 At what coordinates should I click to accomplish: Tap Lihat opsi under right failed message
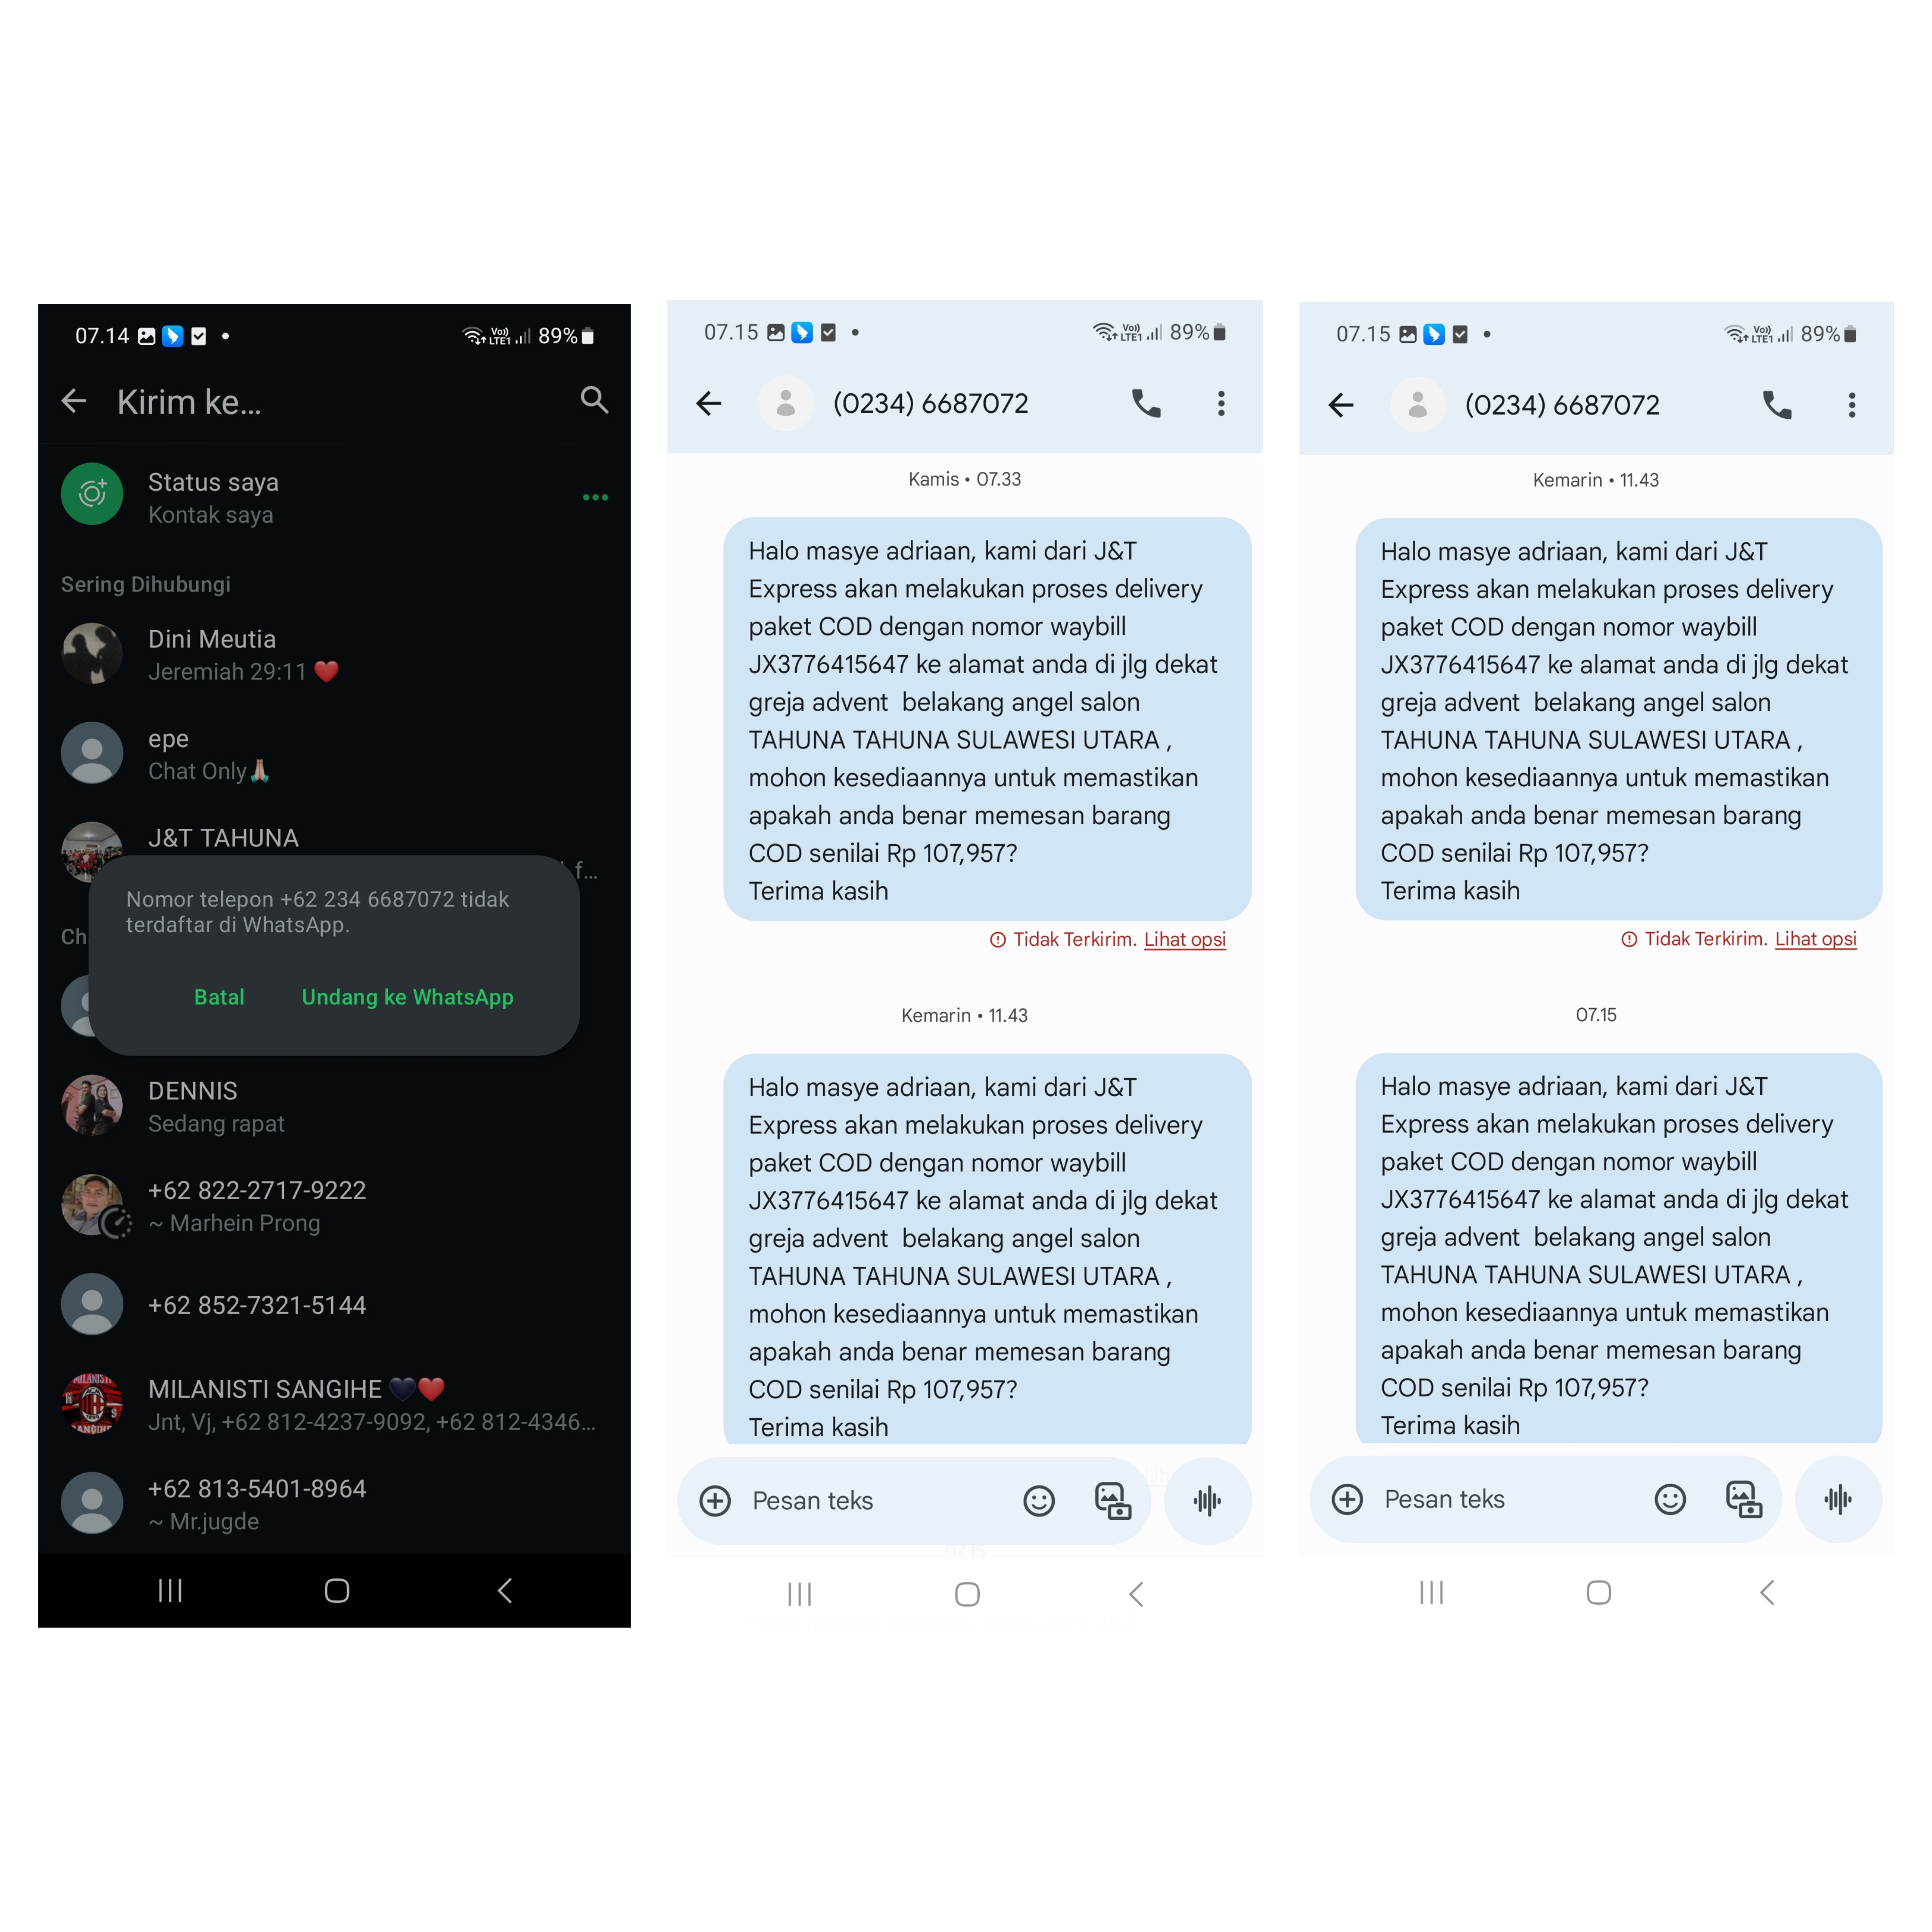tap(1816, 939)
